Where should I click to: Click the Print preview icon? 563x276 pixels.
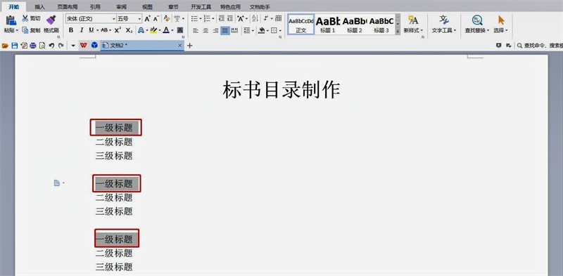click(x=42, y=46)
